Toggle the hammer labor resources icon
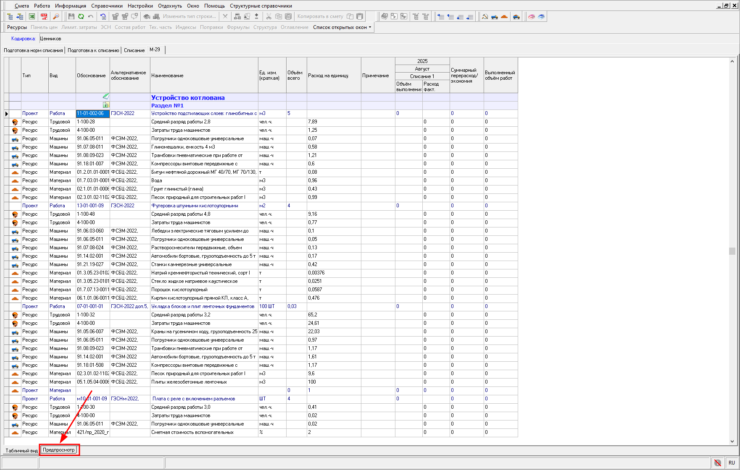 click(x=485, y=16)
